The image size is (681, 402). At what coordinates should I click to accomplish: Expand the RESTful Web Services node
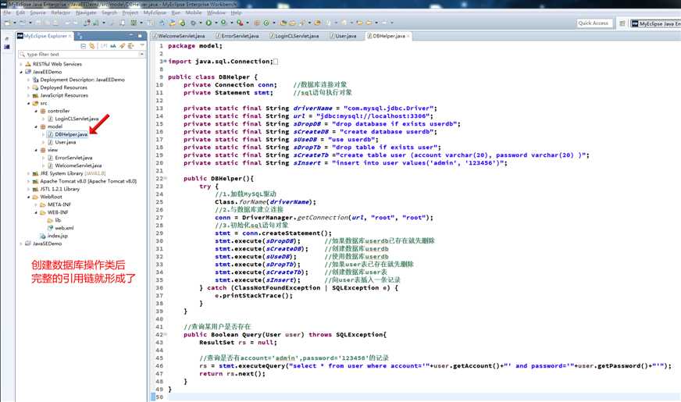[x=21, y=64]
